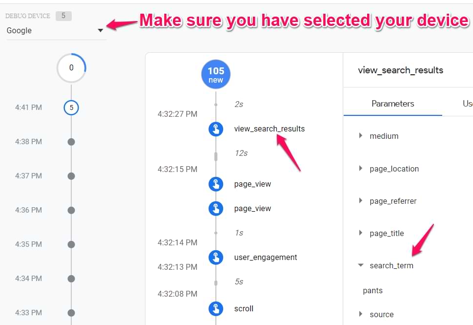Expand the page_title parameter
The image size is (473, 325).
[x=360, y=233]
